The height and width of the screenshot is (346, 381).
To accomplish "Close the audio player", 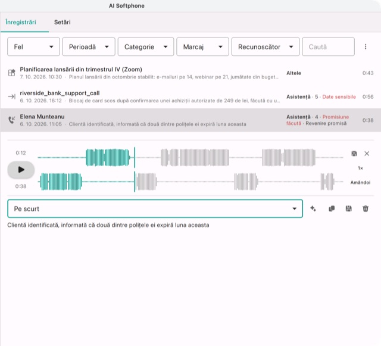I will pos(367,154).
